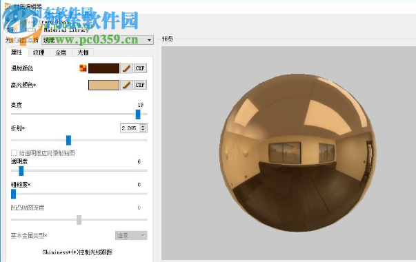Switch to the 纹理 tab
416x262 pixels.
(39, 52)
